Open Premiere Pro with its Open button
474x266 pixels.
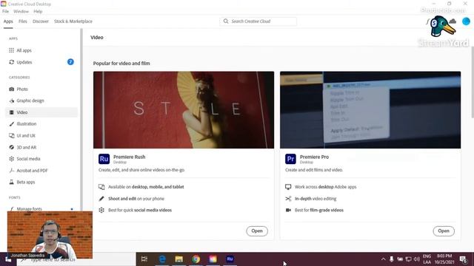(x=444, y=231)
